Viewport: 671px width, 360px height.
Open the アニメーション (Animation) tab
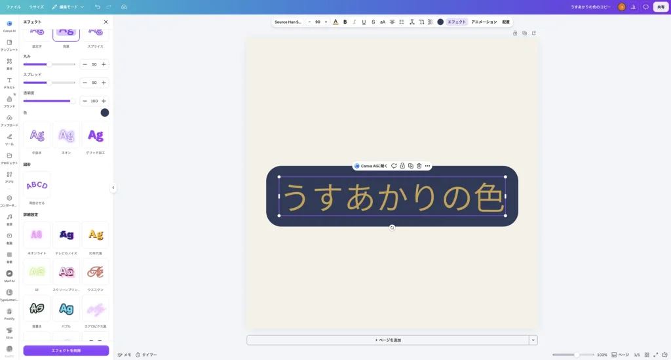(484, 22)
